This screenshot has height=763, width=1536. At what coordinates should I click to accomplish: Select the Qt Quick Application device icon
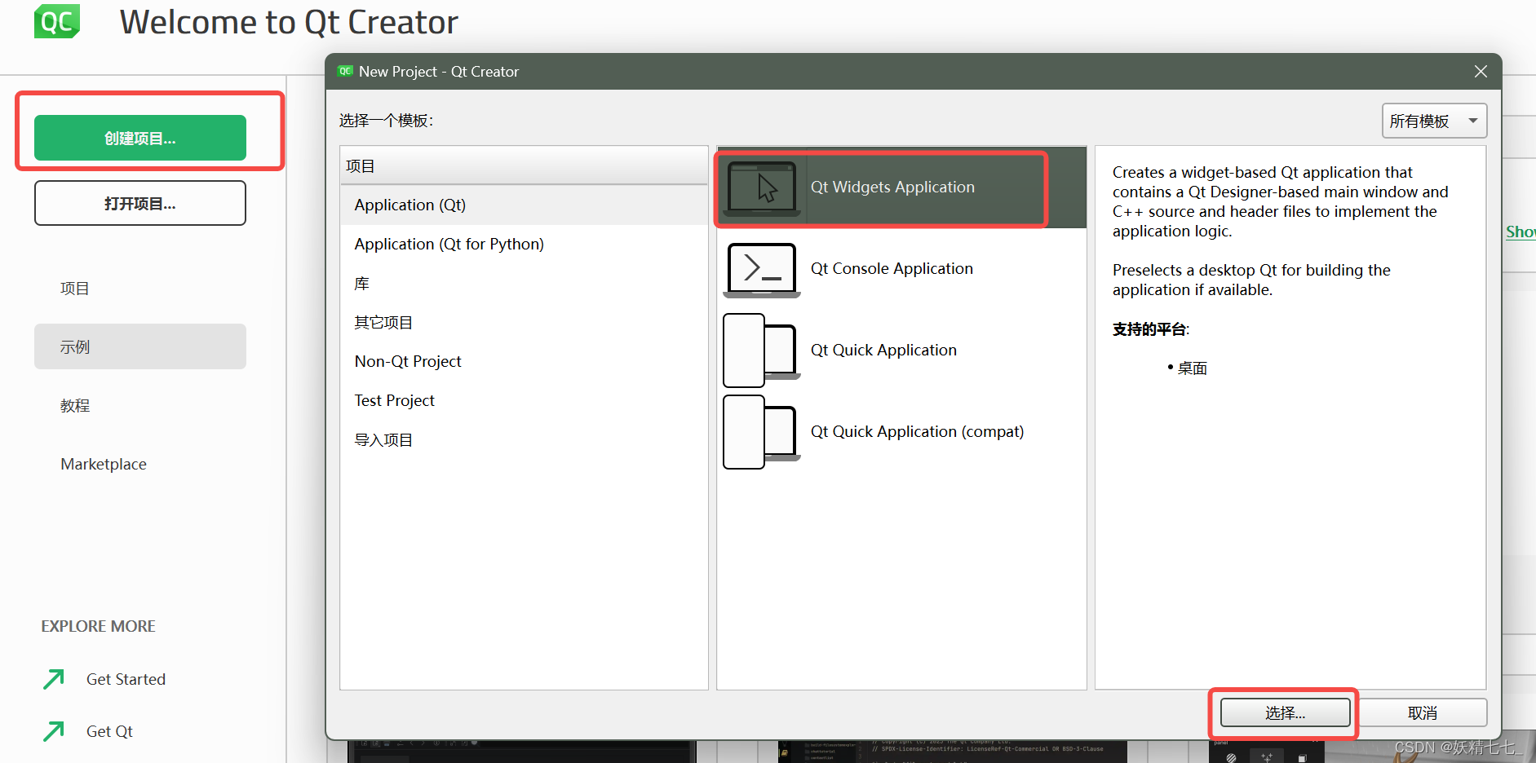pyautogui.click(x=761, y=351)
